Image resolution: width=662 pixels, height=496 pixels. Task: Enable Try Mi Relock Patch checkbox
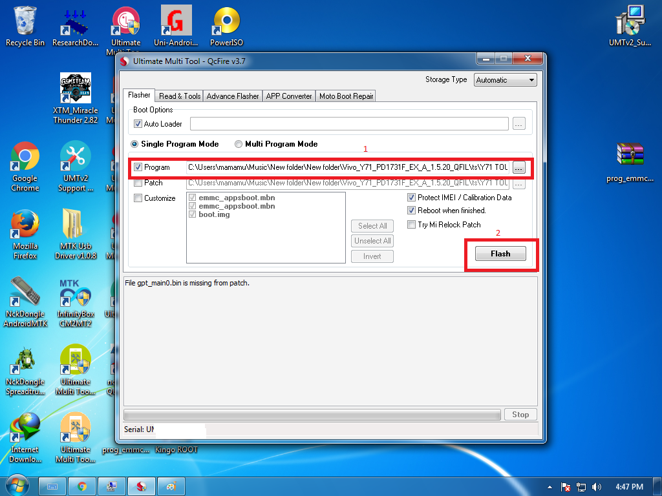click(411, 224)
